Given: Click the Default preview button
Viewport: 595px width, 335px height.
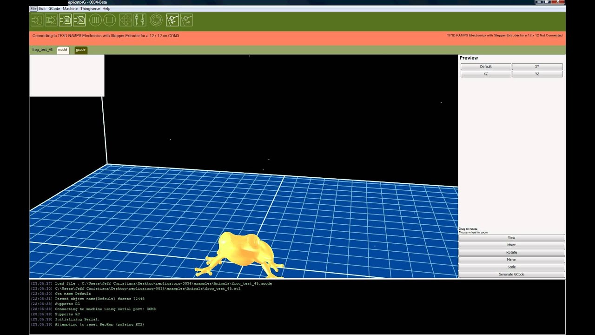Looking at the screenshot, I should point(486,67).
